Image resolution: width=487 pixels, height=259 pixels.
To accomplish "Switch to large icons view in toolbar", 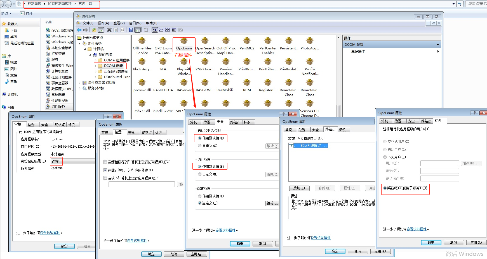I will click(x=155, y=30).
